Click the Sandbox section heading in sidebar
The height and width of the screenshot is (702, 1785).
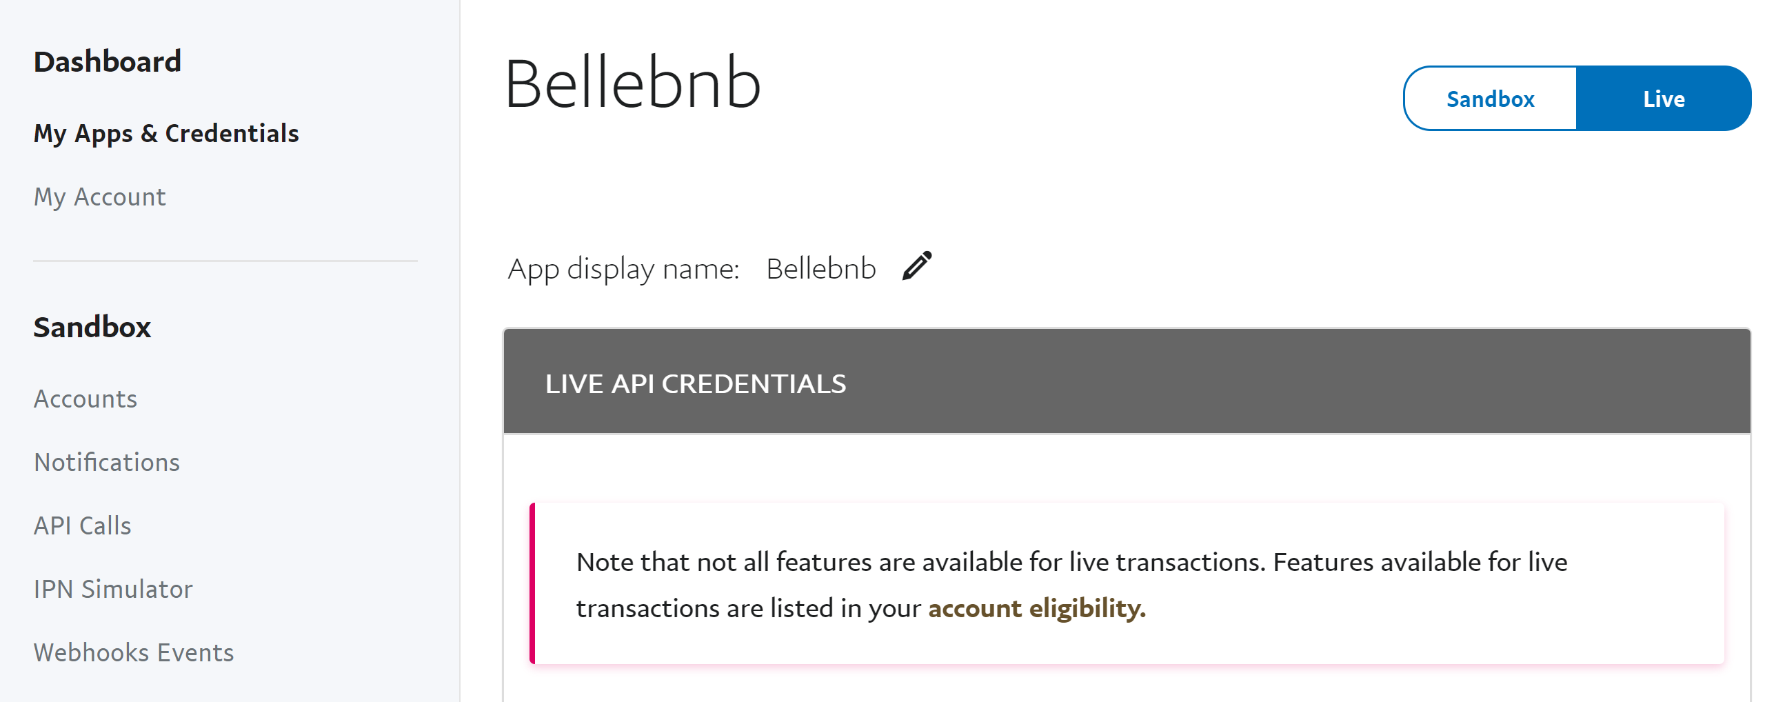[92, 327]
